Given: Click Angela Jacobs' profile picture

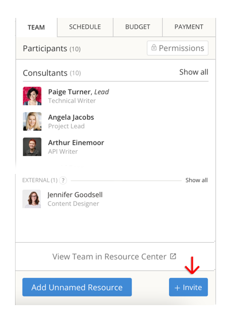Looking at the screenshot, I should pos(32,121).
